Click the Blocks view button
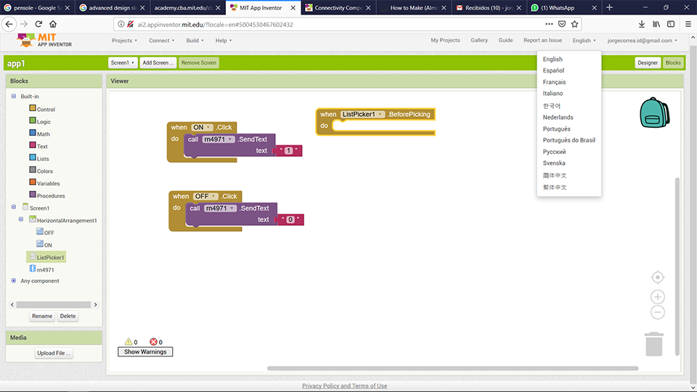The image size is (697, 392). click(x=673, y=62)
